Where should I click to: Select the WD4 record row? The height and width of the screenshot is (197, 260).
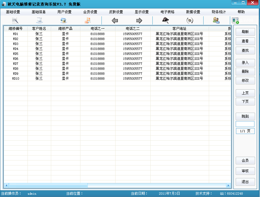point(117,49)
